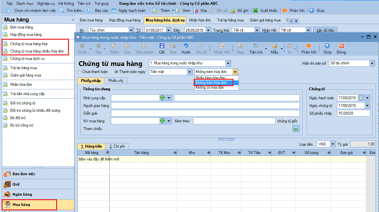Open the Quỹ module in navigation
The height and width of the screenshot is (212, 379).
point(38,184)
